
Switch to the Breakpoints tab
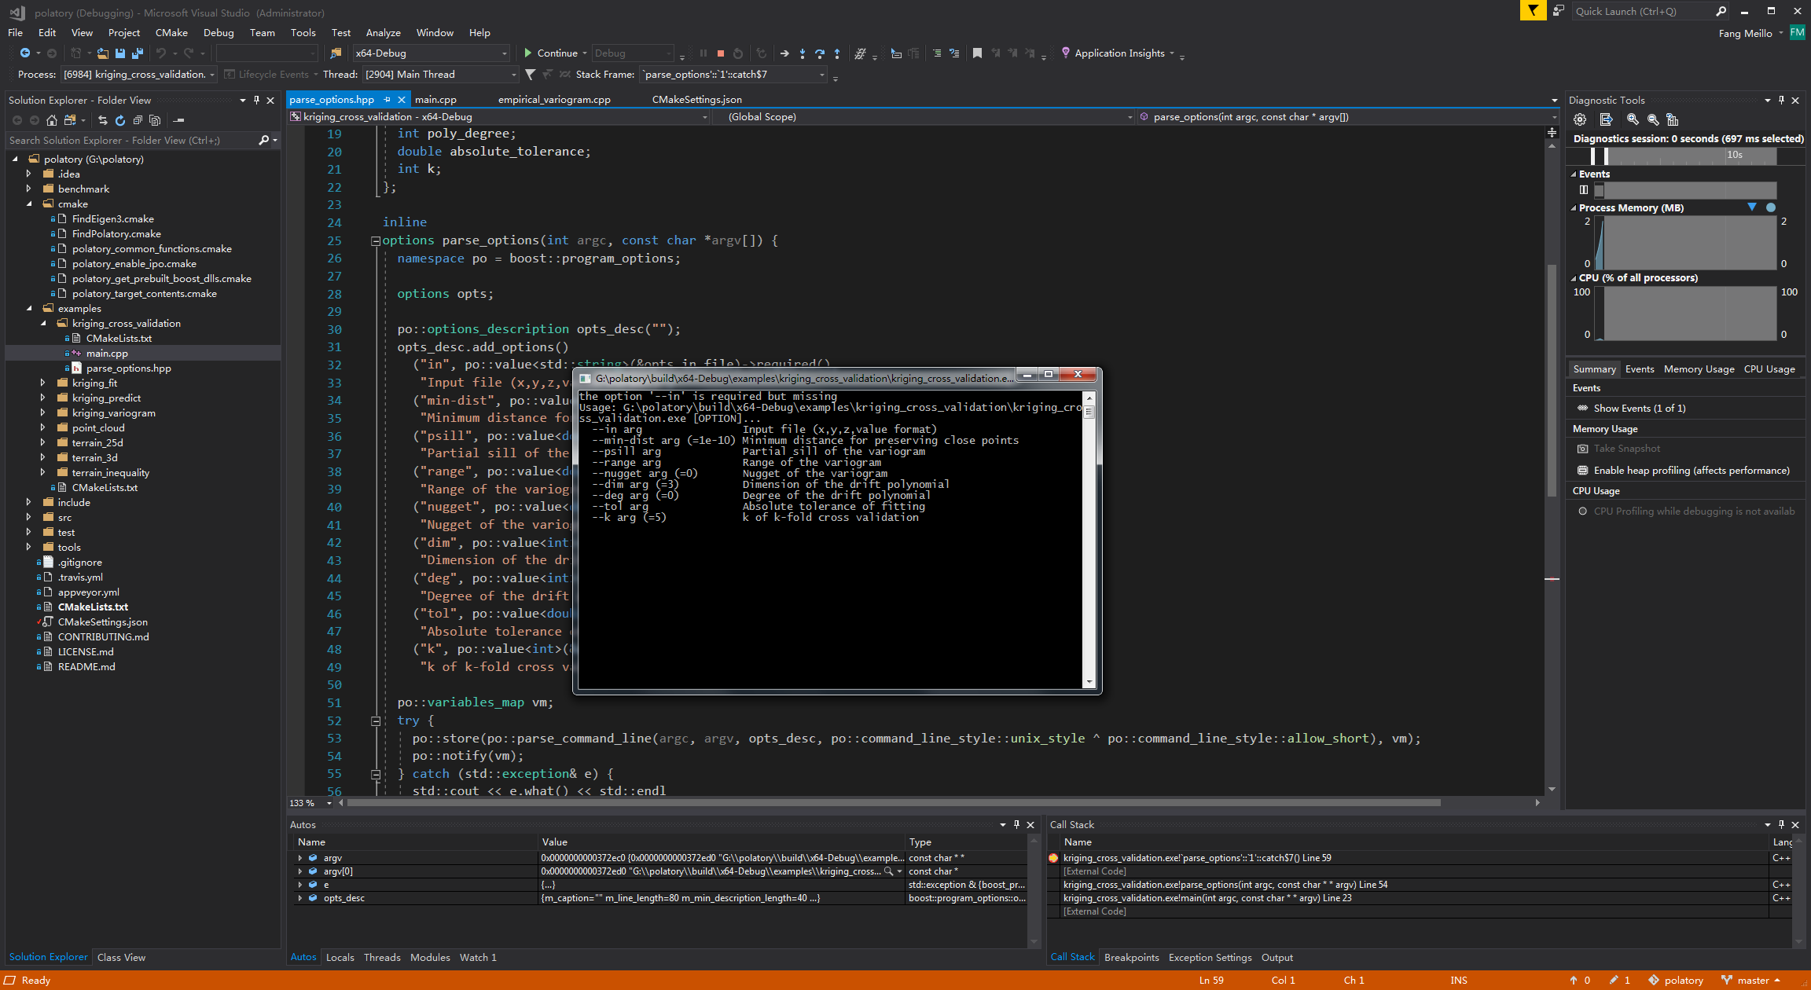(x=1131, y=957)
